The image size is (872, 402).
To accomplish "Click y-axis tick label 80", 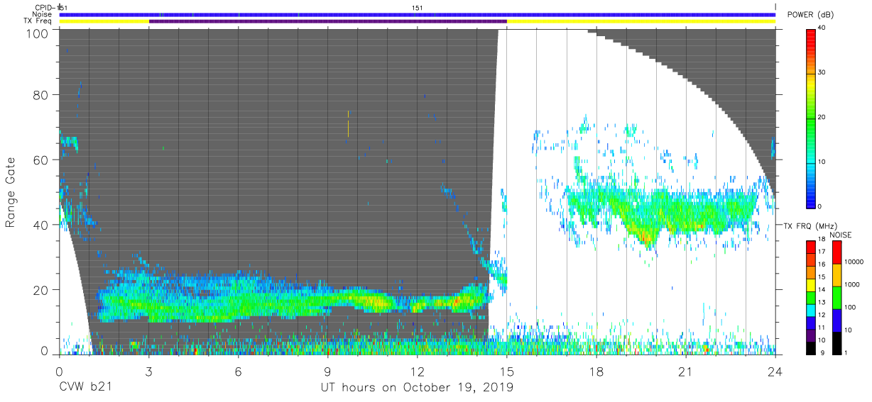I will click(40, 94).
